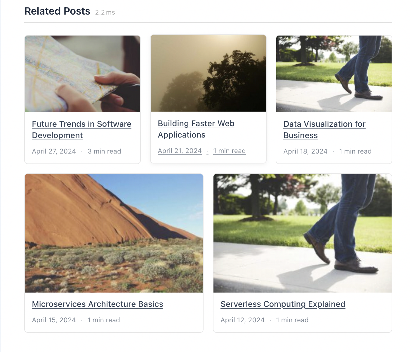Click the Related Posts heading
Screen dimensions: 410x352
[x=57, y=11]
